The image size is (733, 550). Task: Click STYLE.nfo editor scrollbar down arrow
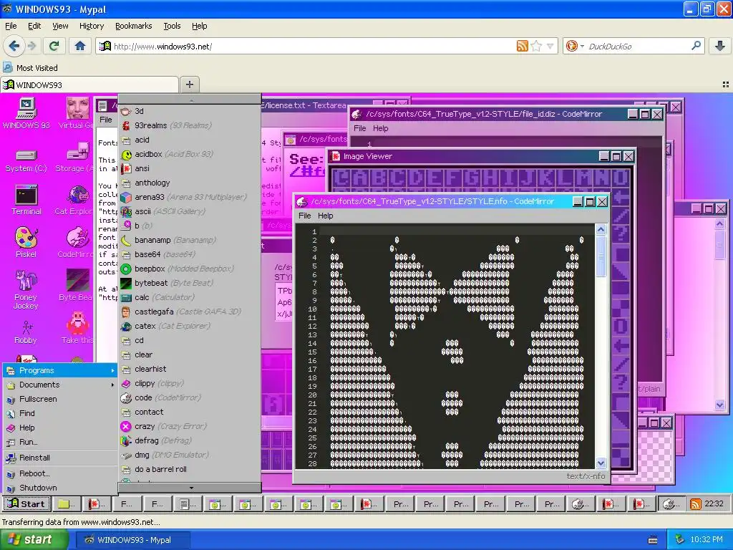pyautogui.click(x=601, y=463)
